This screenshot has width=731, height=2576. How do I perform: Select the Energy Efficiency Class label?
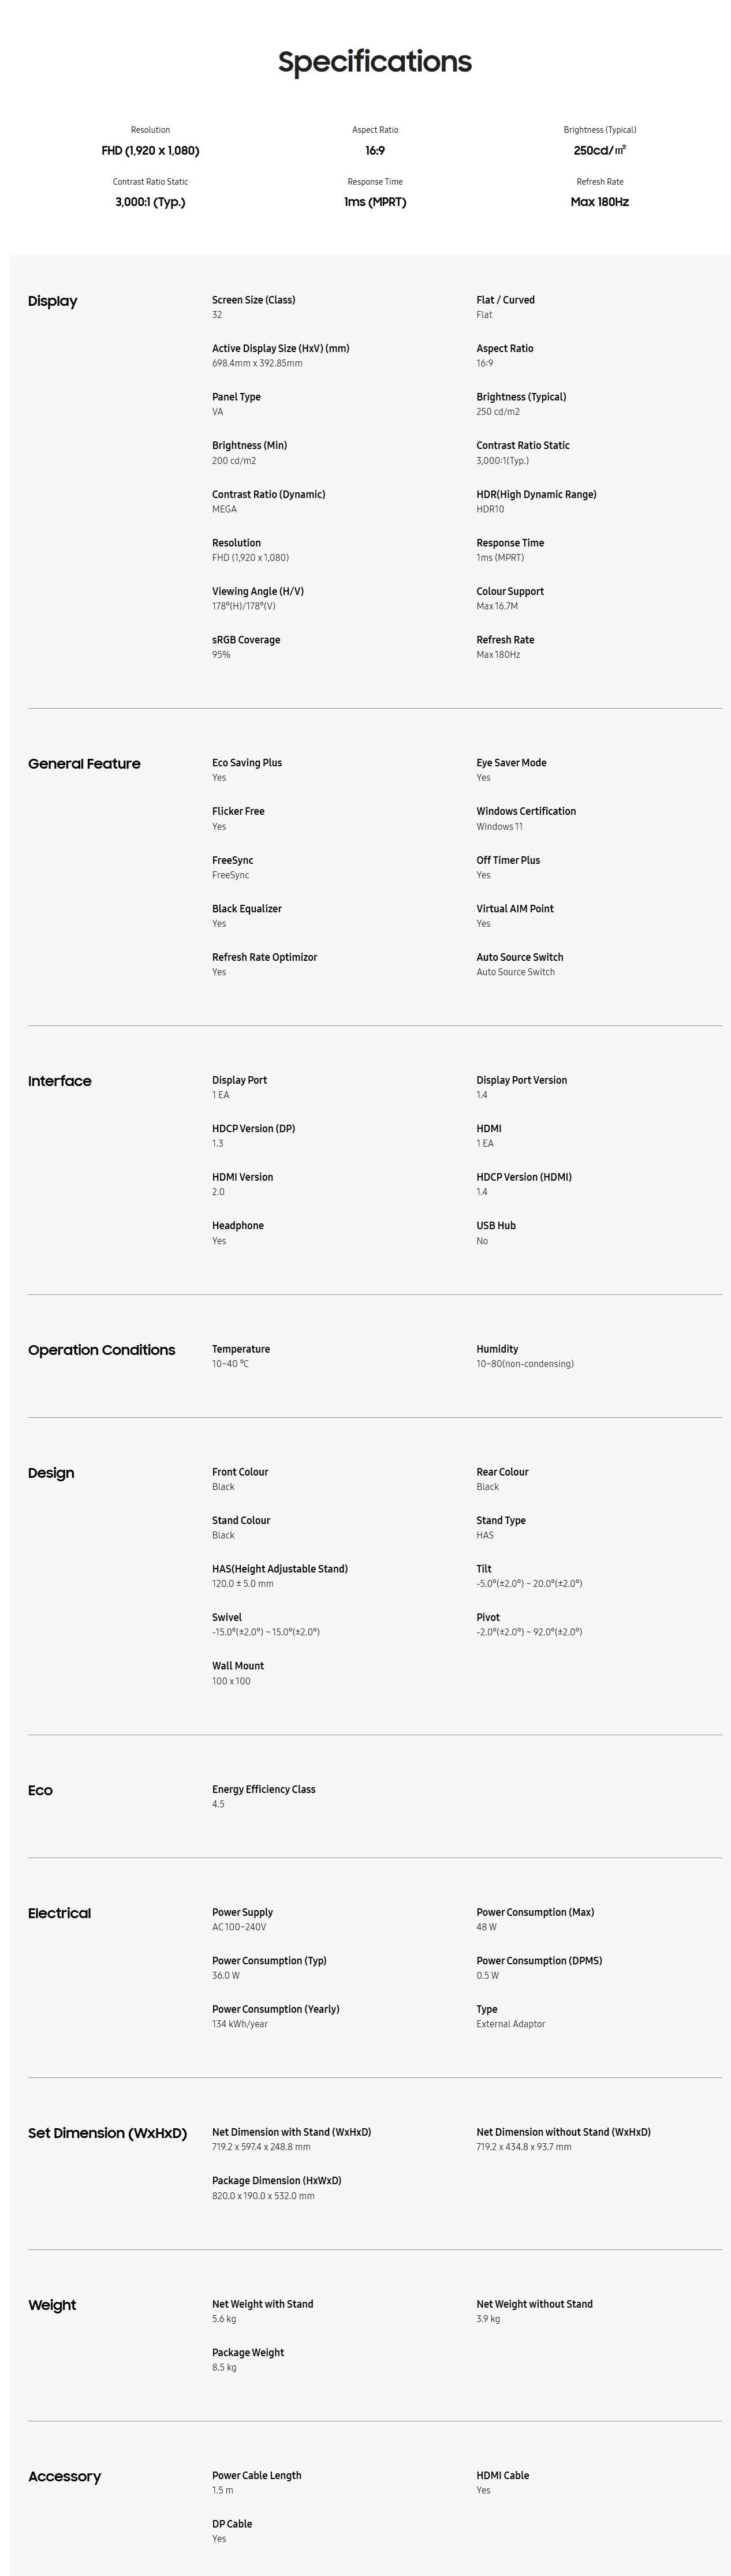pyautogui.click(x=263, y=1789)
